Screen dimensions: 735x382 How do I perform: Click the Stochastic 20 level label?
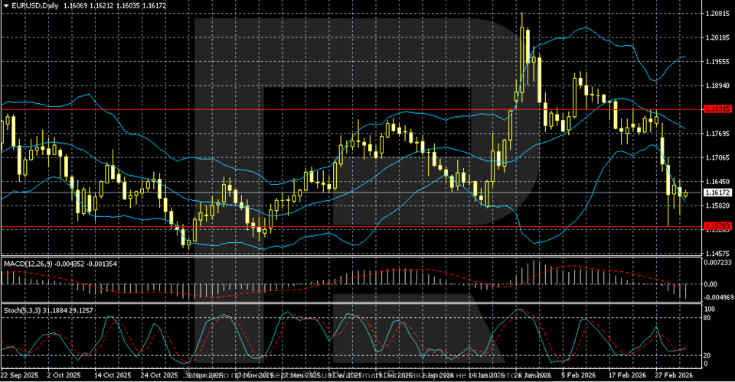tap(709, 354)
